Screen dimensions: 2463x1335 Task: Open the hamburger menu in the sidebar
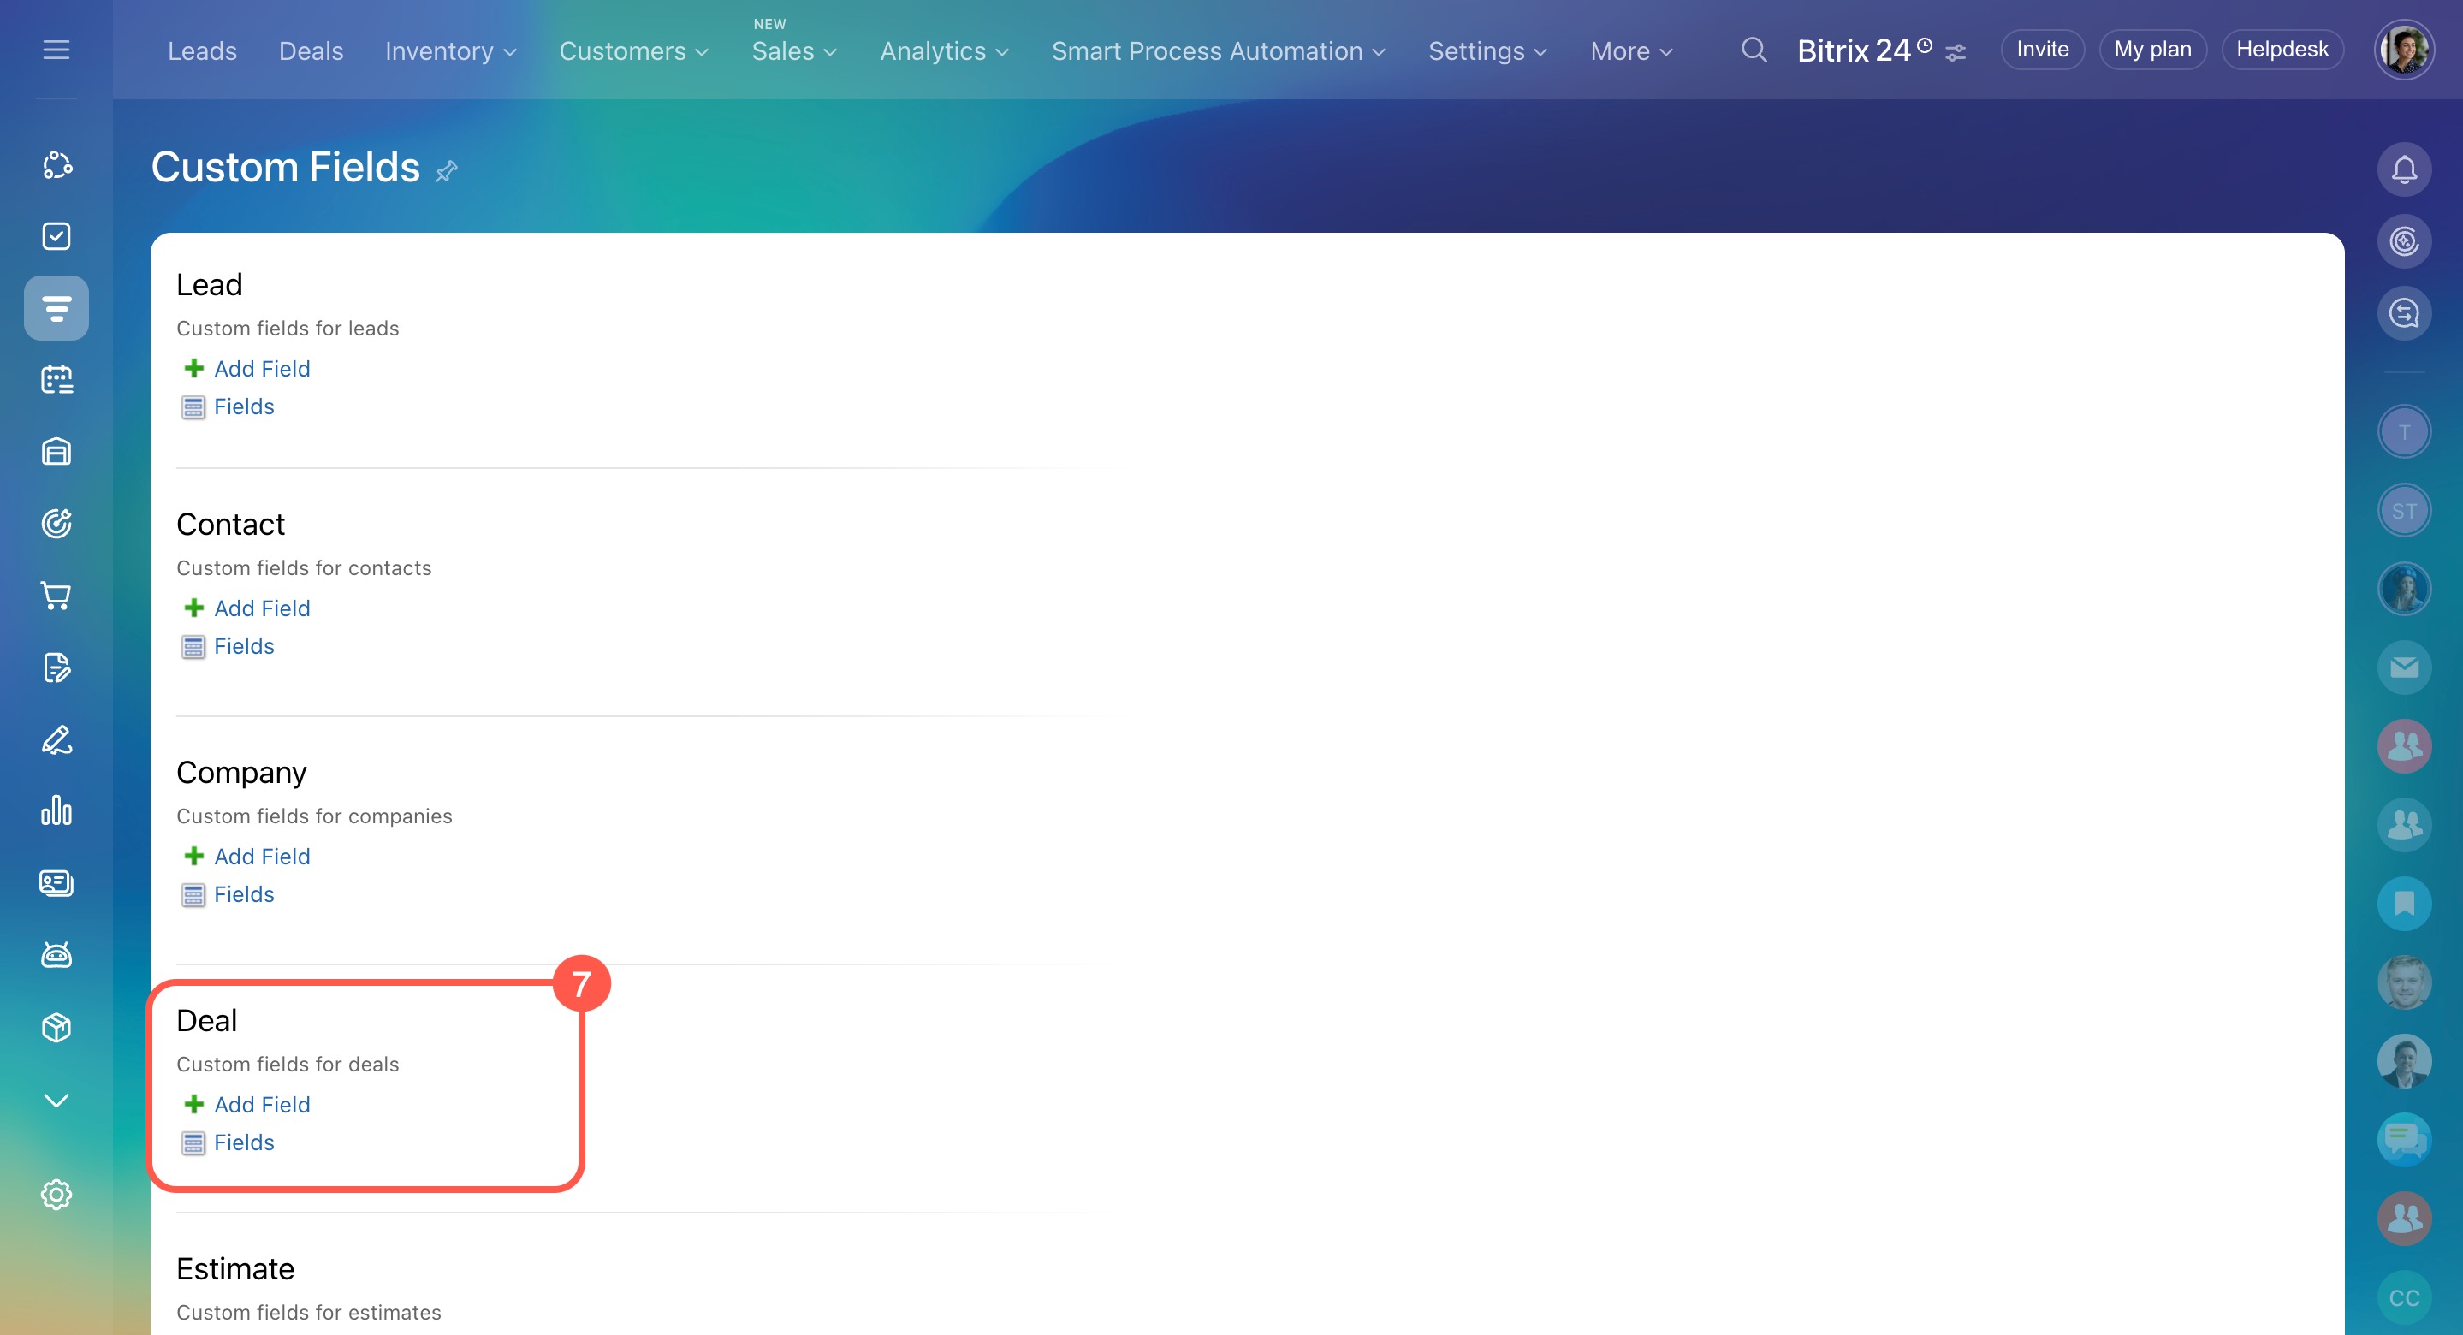coord(56,50)
